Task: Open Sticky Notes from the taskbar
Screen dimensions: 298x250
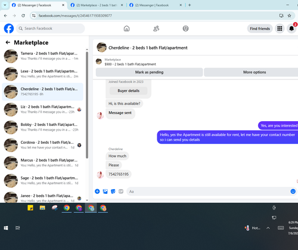Action: (30, 208)
